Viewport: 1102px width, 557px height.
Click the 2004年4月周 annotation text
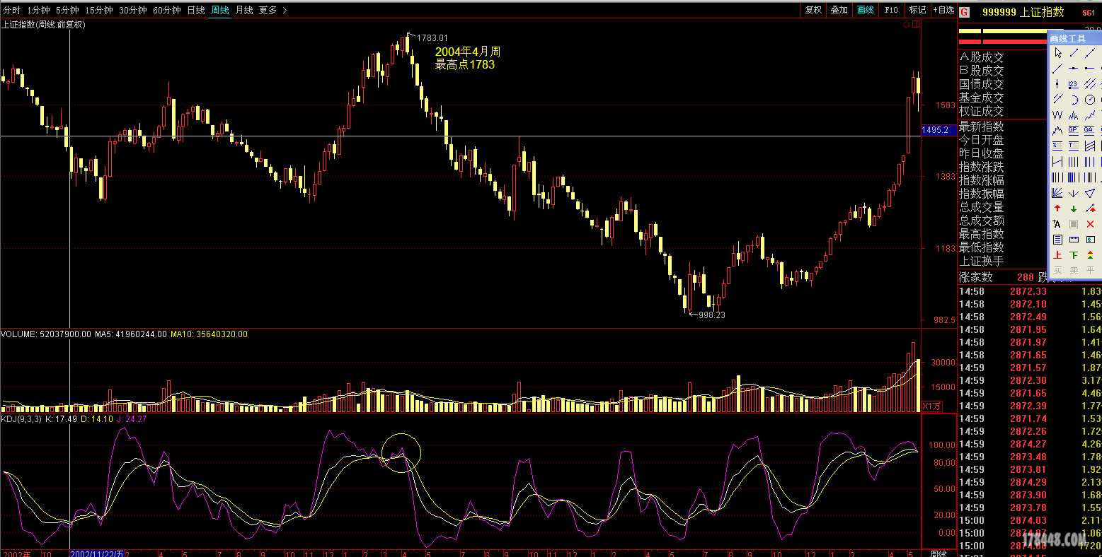[x=467, y=52]
